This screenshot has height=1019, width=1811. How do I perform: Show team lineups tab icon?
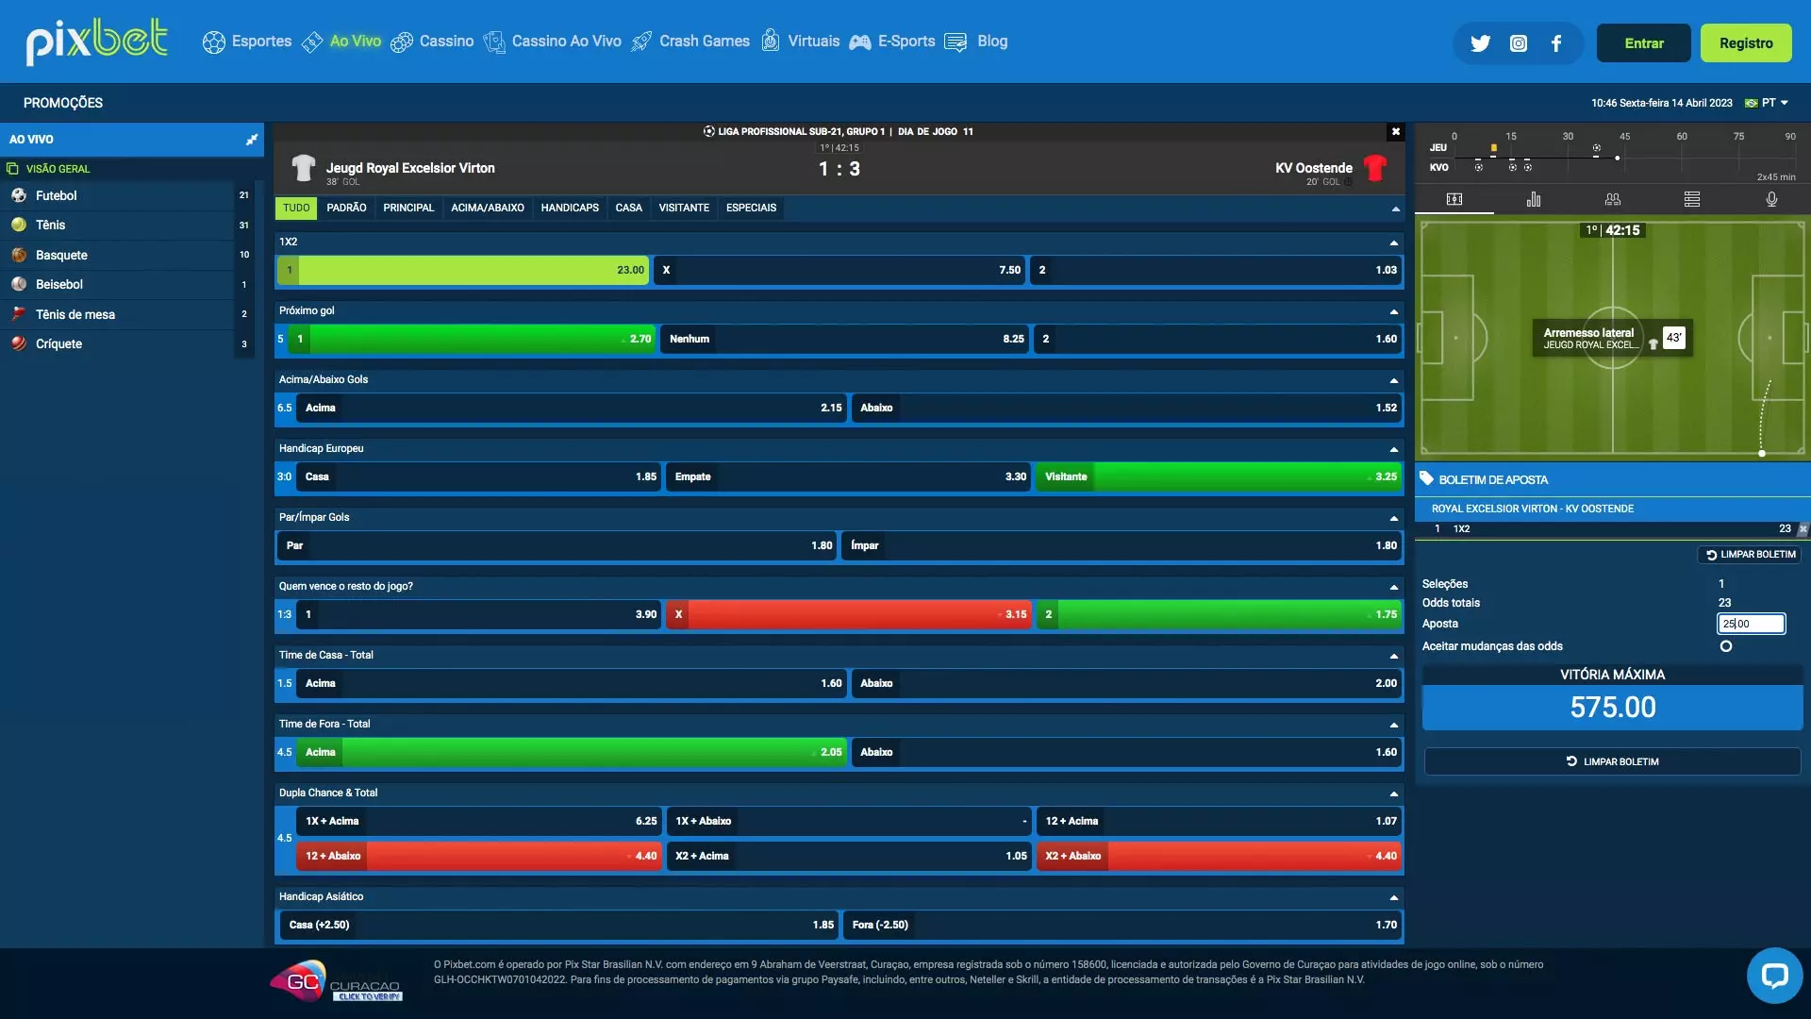[x=1613, y=199]
